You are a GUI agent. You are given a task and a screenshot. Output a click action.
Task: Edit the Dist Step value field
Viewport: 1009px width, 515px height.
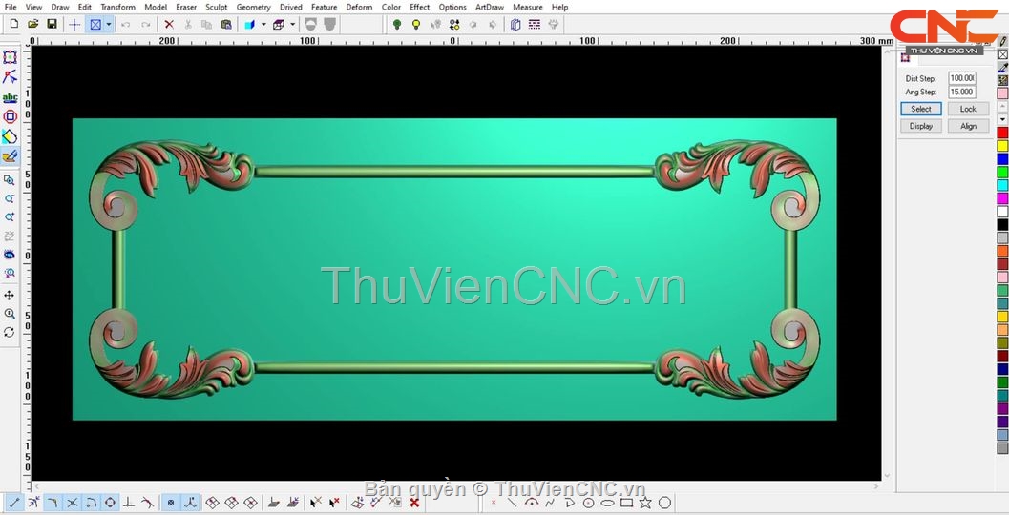[x=962, y=78]
